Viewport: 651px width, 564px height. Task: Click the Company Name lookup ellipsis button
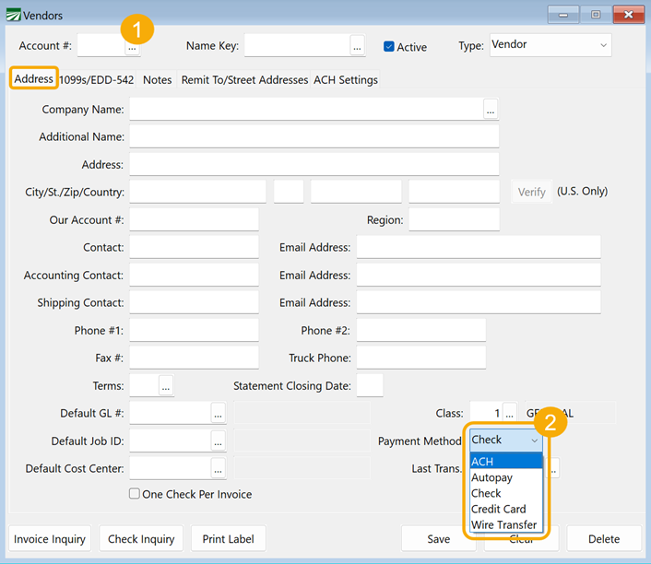[x=491, y=110]
